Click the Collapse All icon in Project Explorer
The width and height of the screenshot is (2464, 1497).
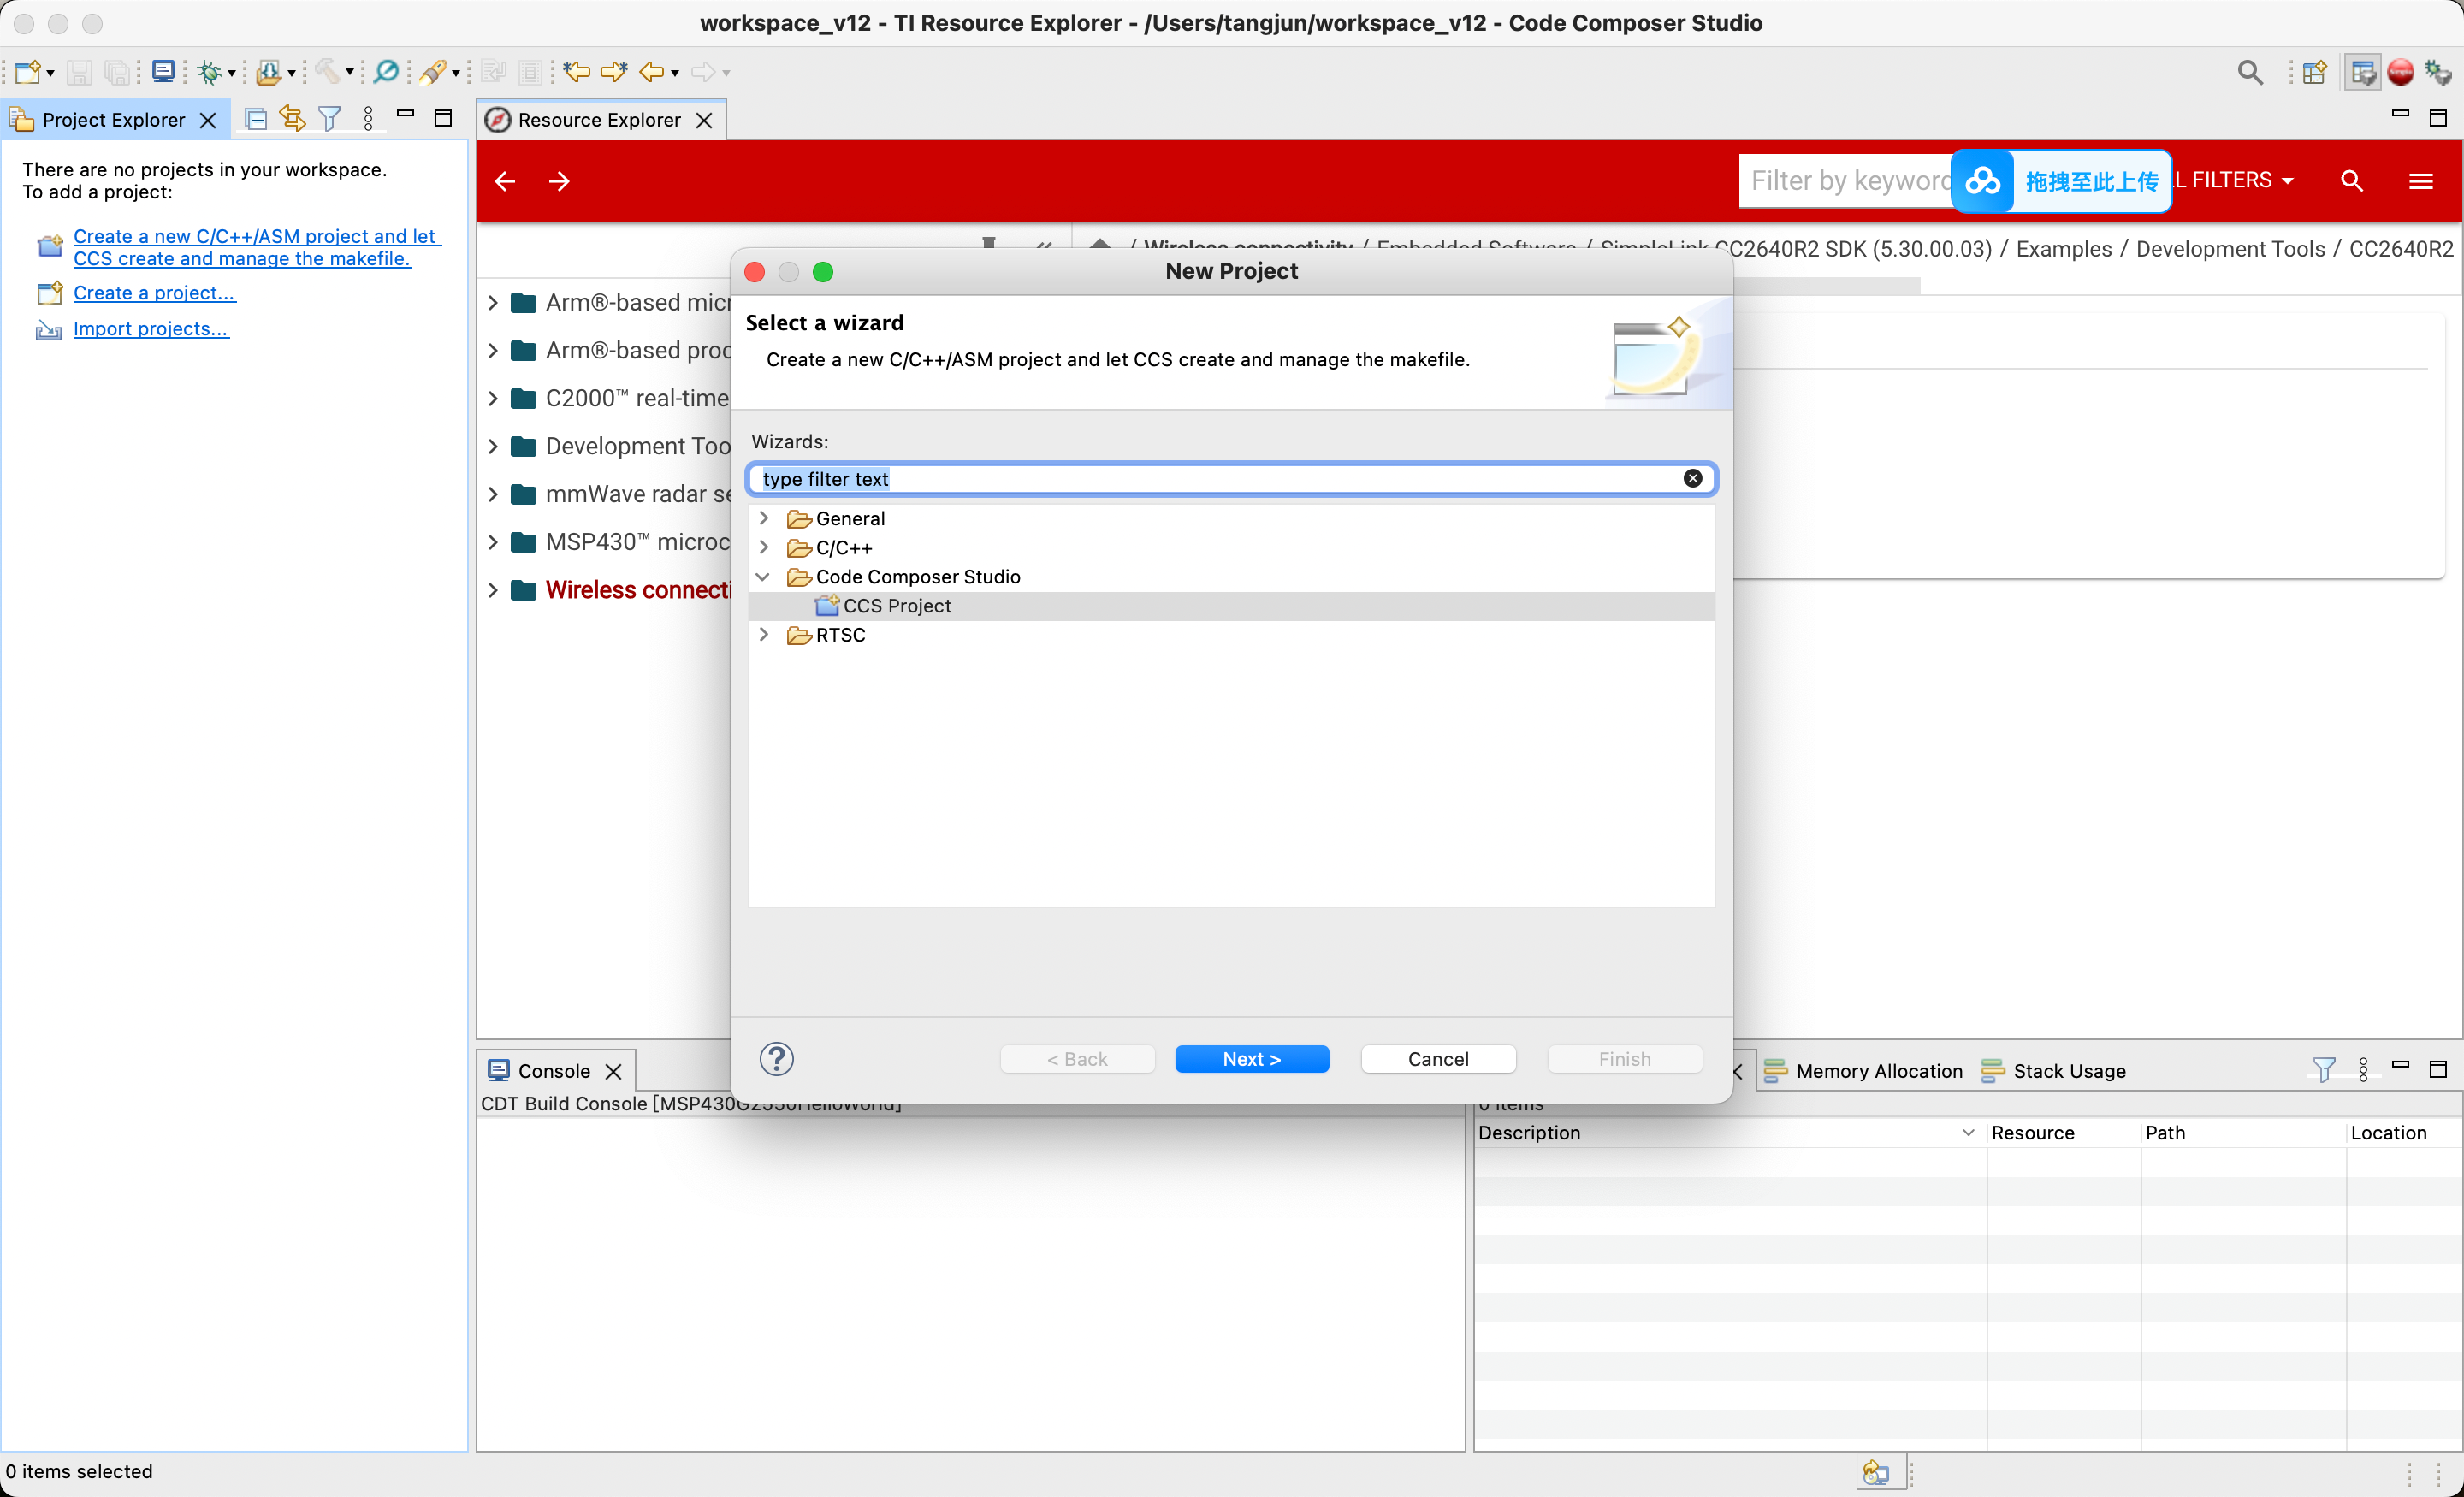(255, 119)
